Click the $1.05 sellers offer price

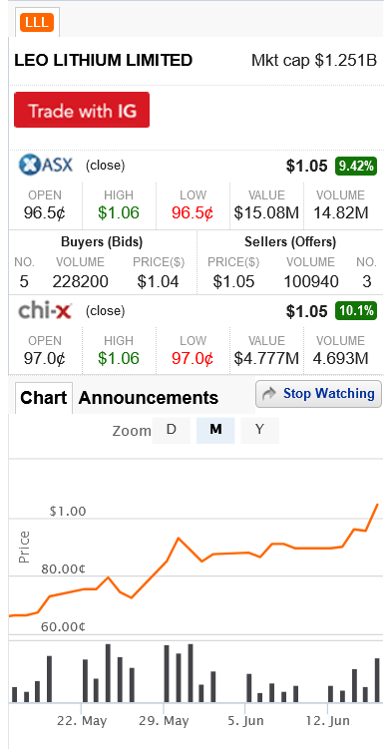click(233, 281)
